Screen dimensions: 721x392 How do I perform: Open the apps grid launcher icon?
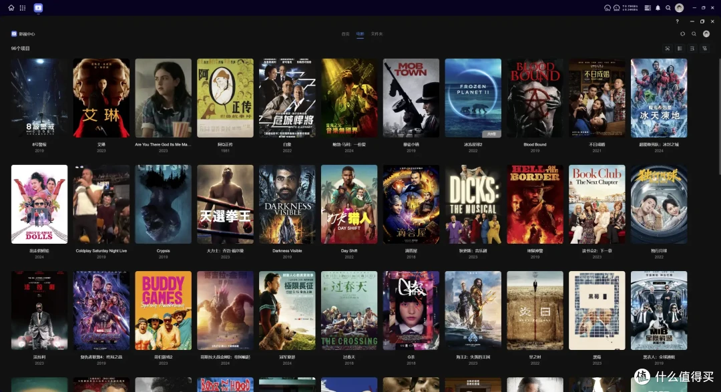coord(23,8)
